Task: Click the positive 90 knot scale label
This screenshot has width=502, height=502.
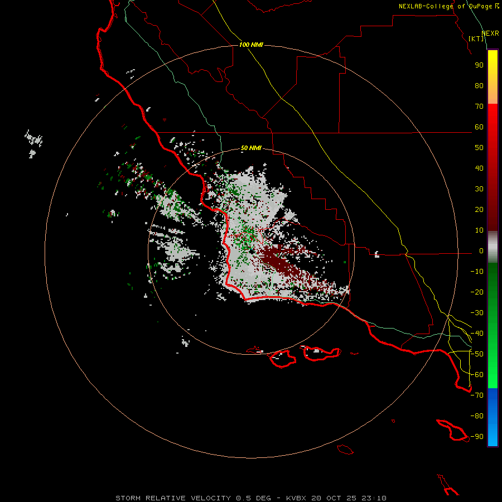Action: tap(479, 65)
